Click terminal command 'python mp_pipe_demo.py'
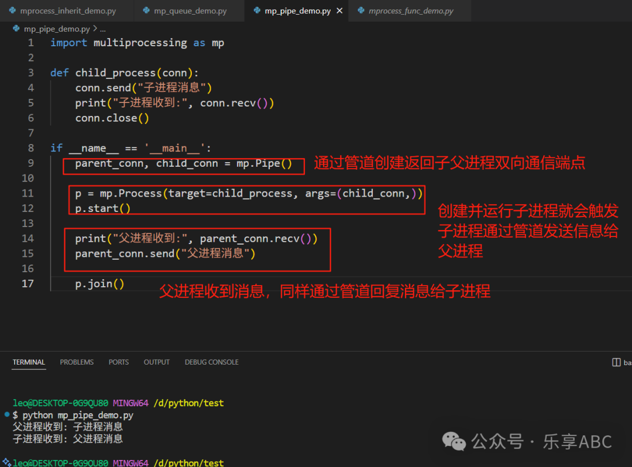The width and height of the screenshot is (632, 467). (x=78, y=415)
